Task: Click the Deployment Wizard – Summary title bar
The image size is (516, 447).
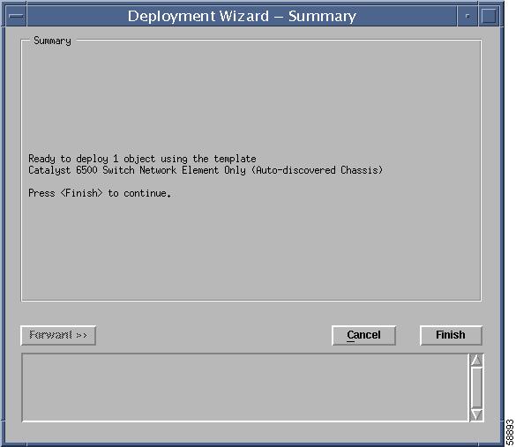Action: (242, 16)
